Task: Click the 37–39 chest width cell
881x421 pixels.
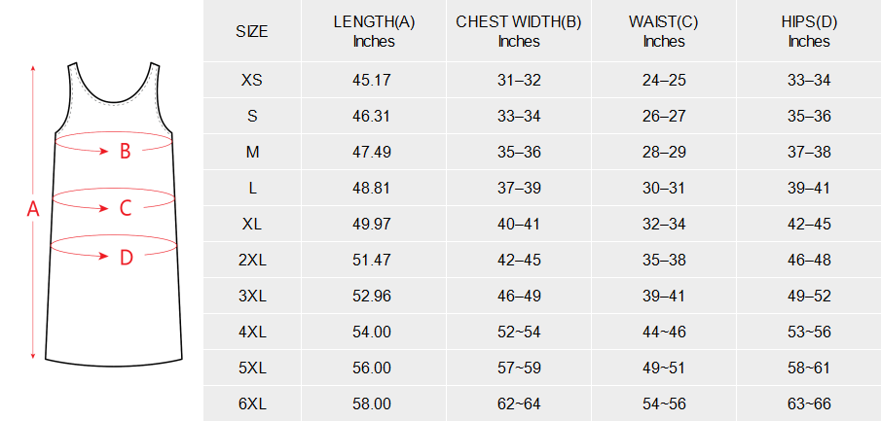Action: coord(519,188)
